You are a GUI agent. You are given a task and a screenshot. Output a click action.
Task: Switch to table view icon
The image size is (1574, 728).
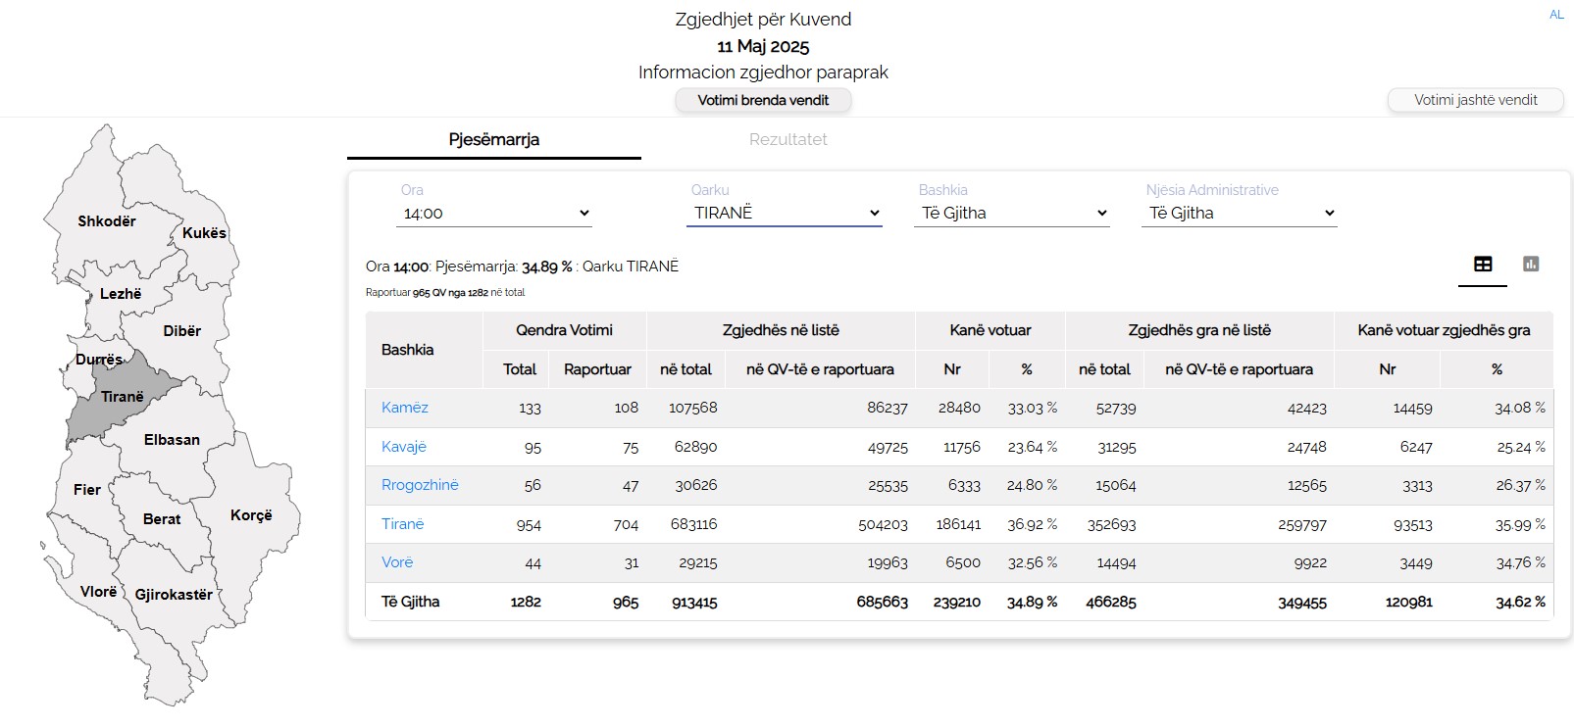pyautogui.click(x=1482, y=265)
